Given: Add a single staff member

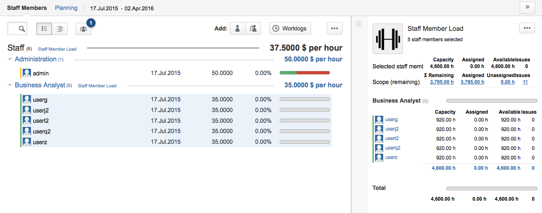Looking at the screenshot, I should coord(237,28).
